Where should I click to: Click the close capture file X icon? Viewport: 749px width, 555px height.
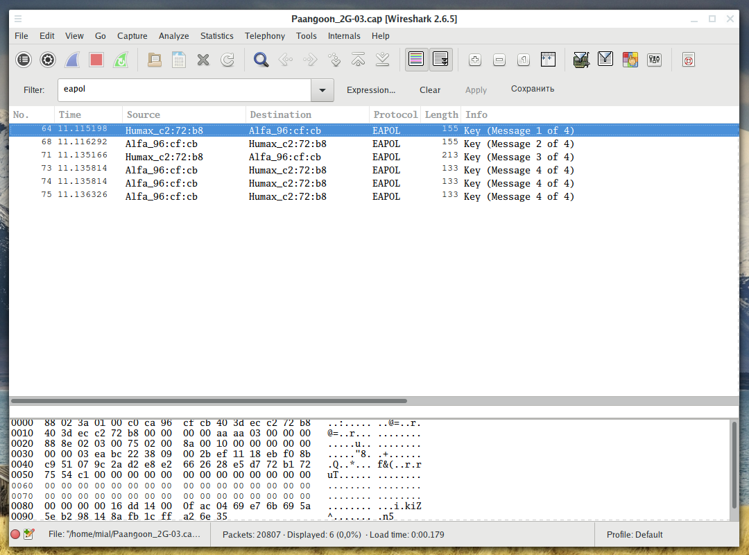coord(203,60)
